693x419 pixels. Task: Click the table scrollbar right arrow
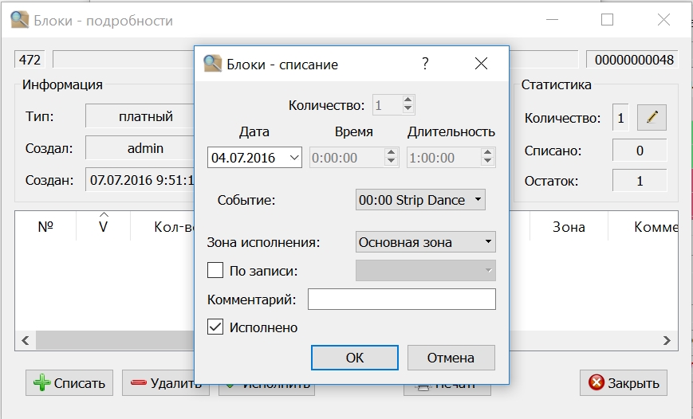click(x=667, y=340)
